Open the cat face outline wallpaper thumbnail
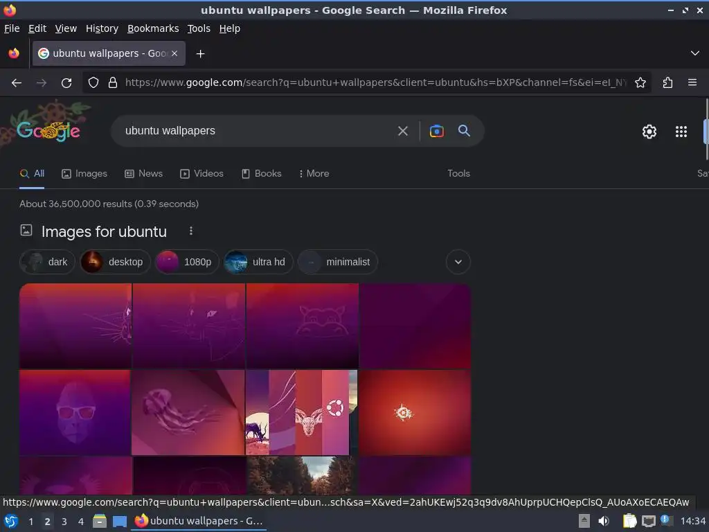This screenshot has height=532, width=709. pyautogui.click(x=188, y=326)
